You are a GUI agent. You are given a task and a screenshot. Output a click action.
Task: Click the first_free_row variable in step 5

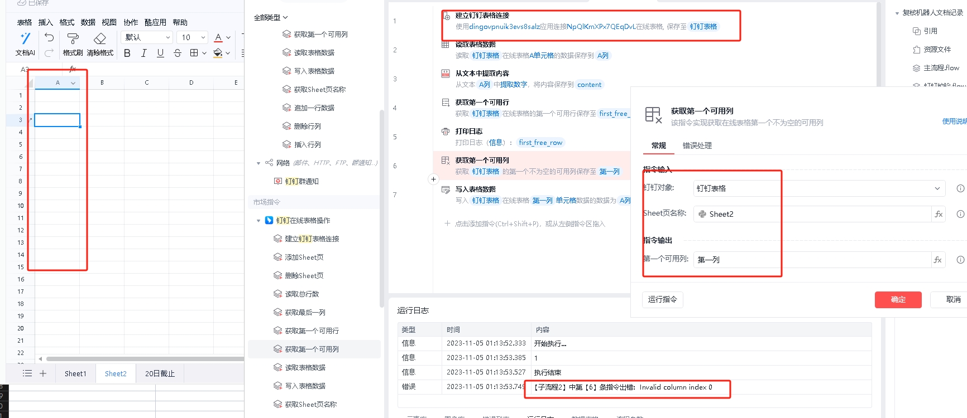pyautogui.click(x=540, y=143)
